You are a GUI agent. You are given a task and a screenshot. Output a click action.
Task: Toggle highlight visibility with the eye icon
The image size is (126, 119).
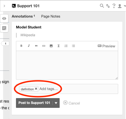tap(4, 18)
